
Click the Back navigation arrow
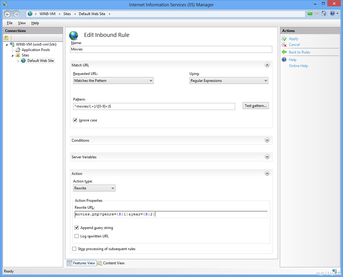click(8, 14)
